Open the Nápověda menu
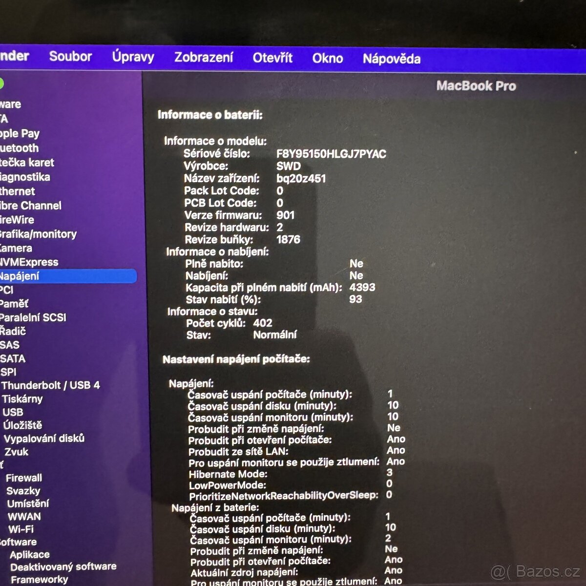586x586 pixels. point(391,59)
